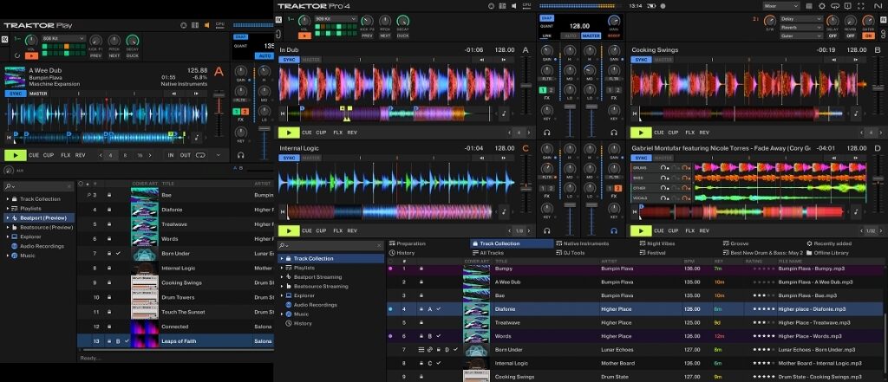Adjust tempo fader on Traktor Play deck A
888x382 pixels.
point(219,95)
